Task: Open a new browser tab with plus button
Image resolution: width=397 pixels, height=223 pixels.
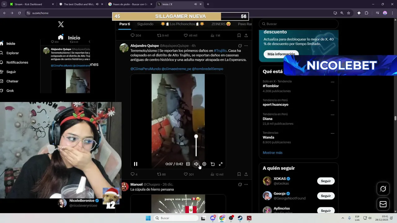Action: (208, 4)
